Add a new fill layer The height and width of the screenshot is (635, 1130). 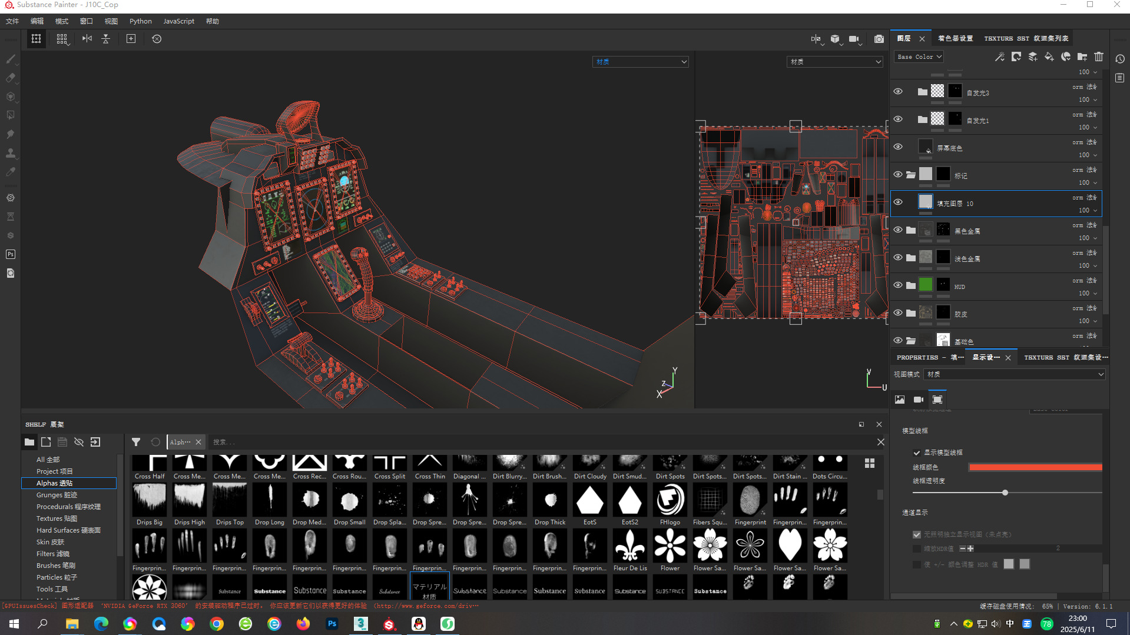point(1049,56)
